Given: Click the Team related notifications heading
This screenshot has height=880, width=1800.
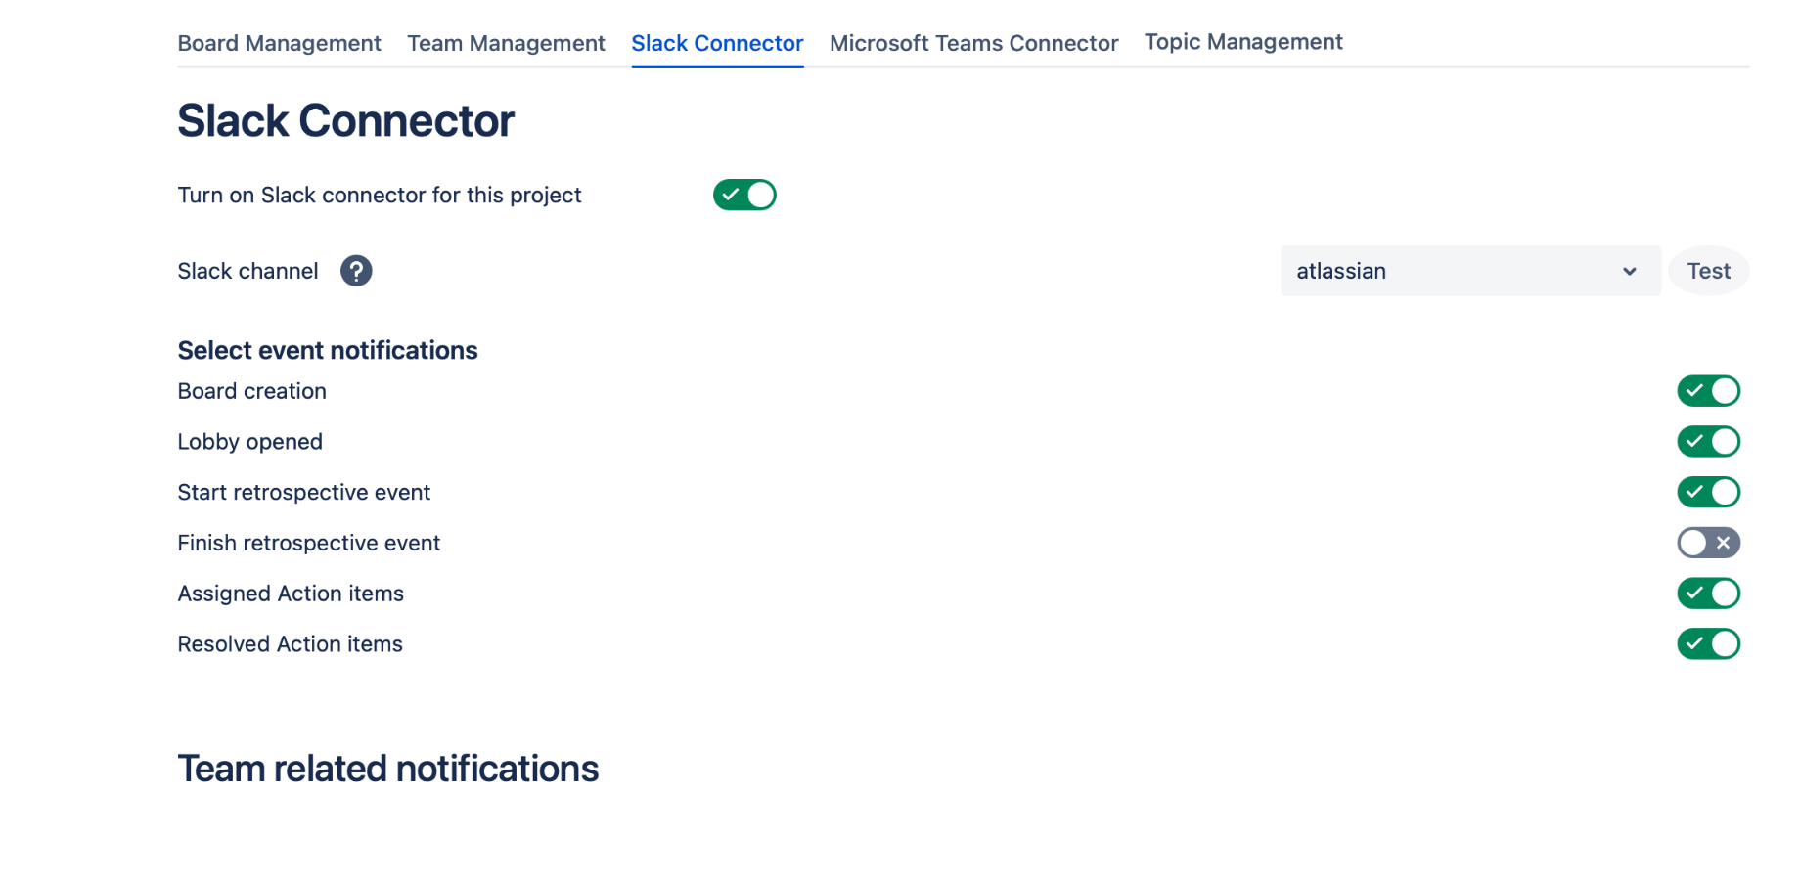Looking at the screenshot, I should click(x=387, y=769).
